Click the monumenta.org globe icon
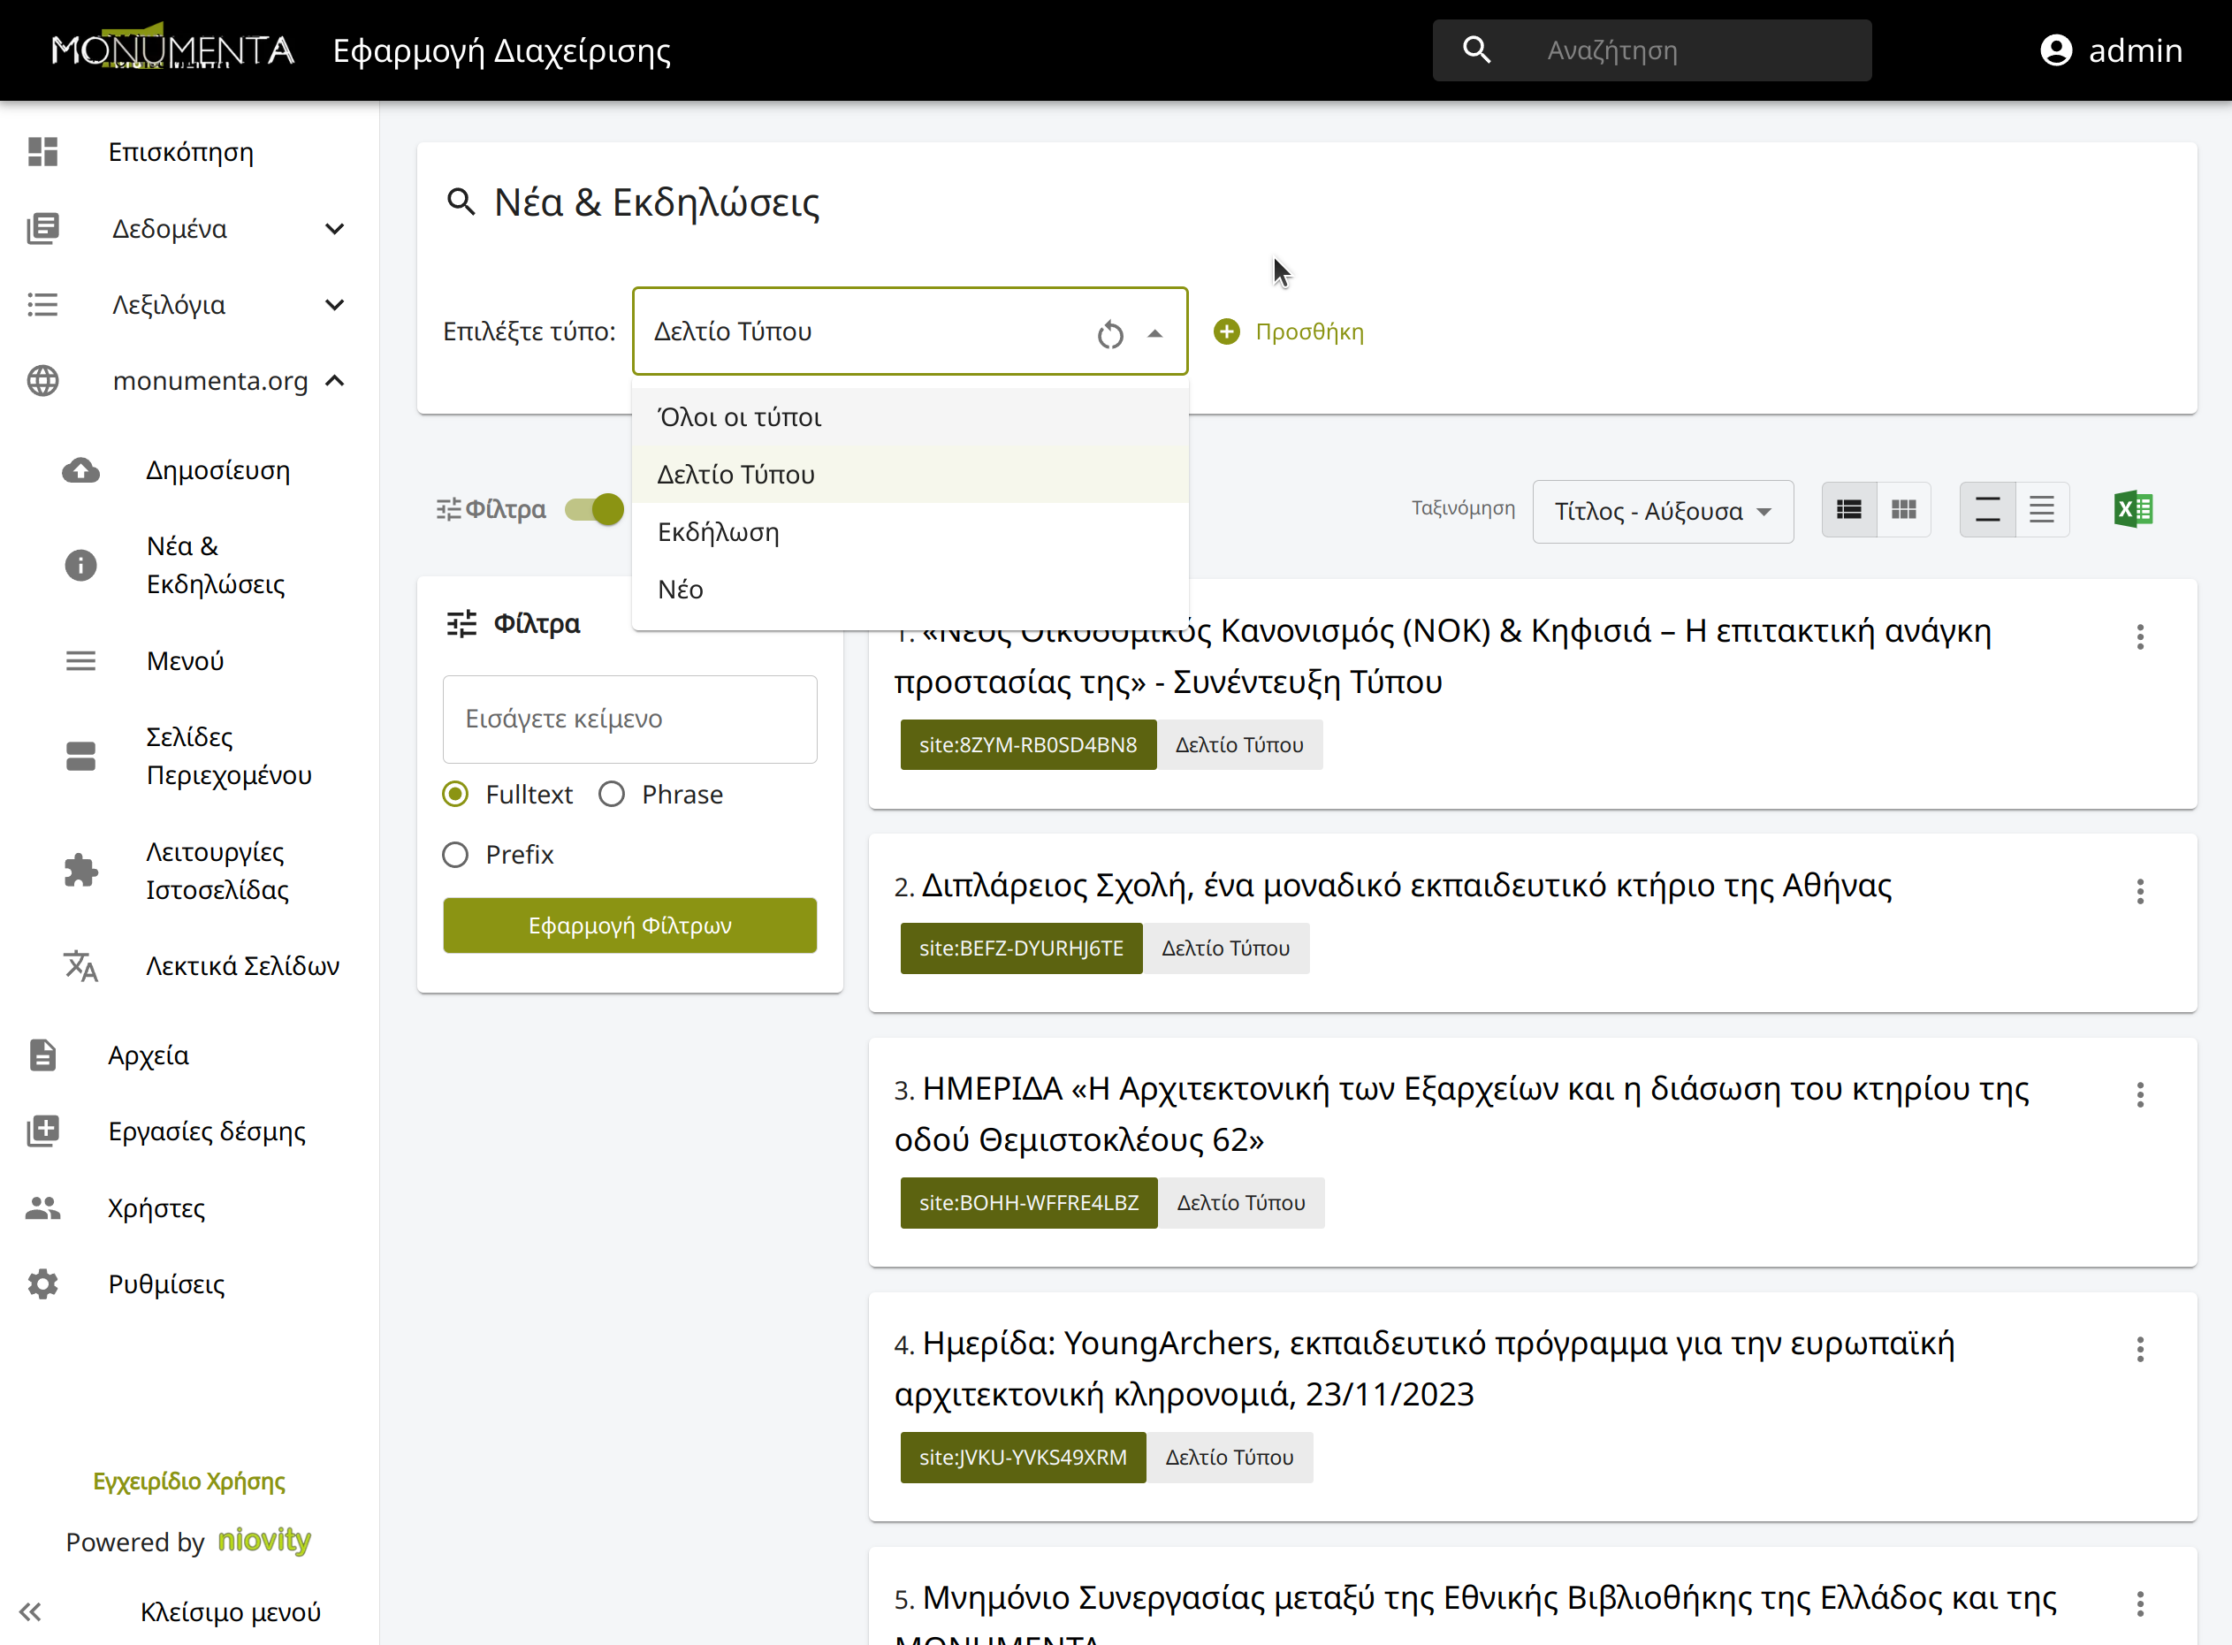Viewport: 2232px width, 1645px height. tap(42, 380)
